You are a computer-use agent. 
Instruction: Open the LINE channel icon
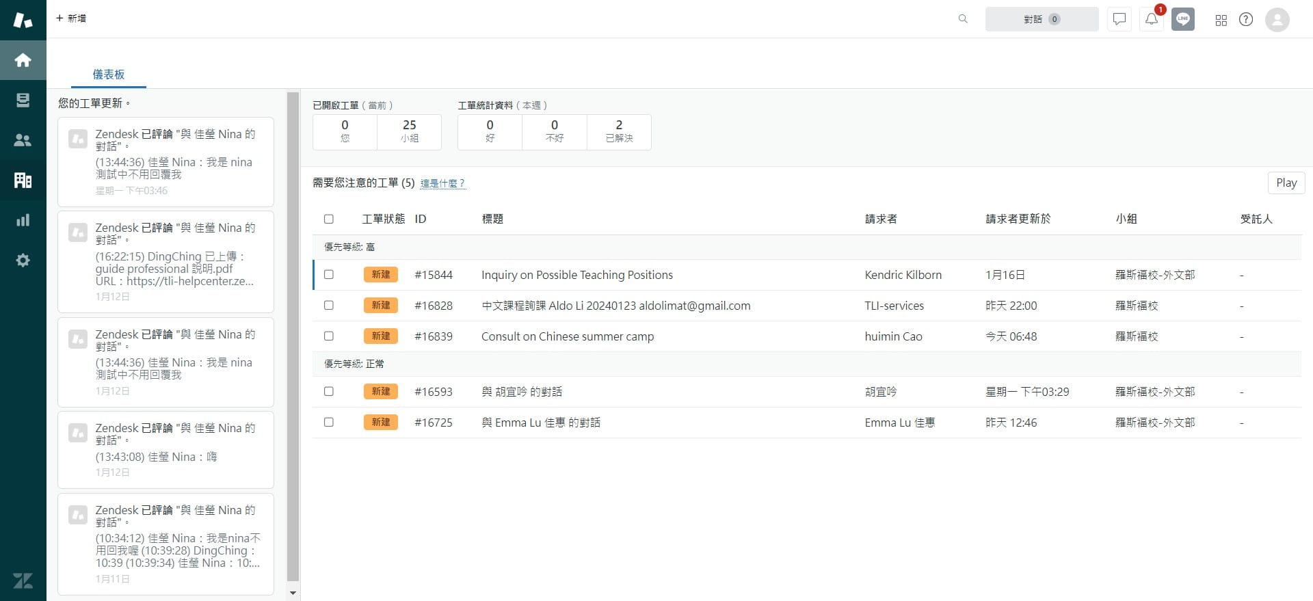coord(1183,19)
